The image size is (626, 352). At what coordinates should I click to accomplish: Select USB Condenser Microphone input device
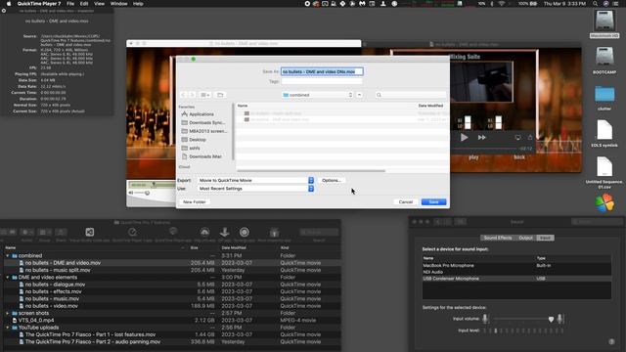(516, 279)
